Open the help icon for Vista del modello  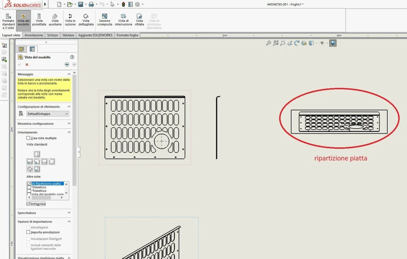click(x=72, y=57)
